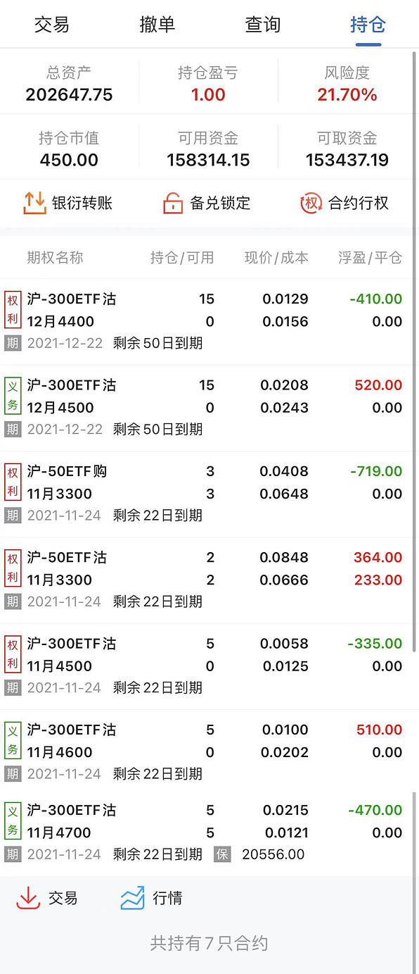Tap the 期 badge beside 2021-12-22 on first row

(13, 343)
